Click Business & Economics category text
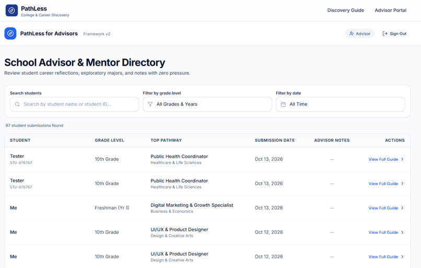This screenshot has height=268, width=421. (172, 212)
